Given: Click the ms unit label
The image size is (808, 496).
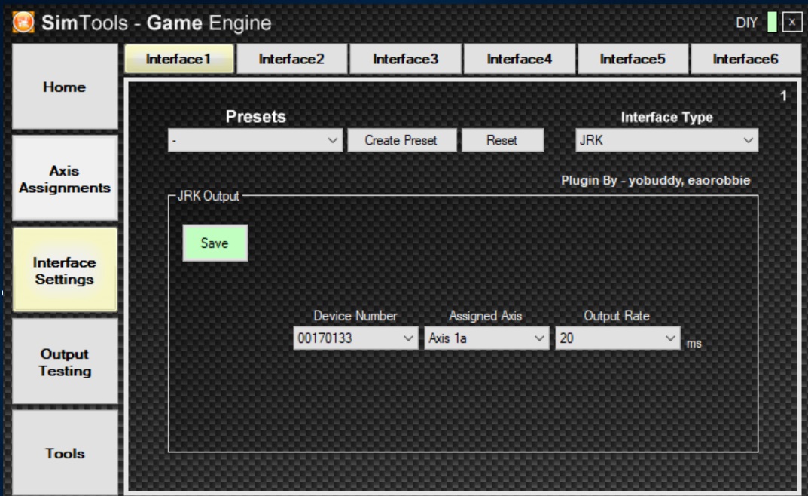Looking at the screenshot, I should (694, 344).
